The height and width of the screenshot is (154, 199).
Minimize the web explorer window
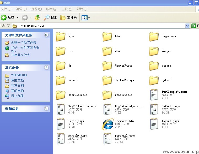coord(190,3)
